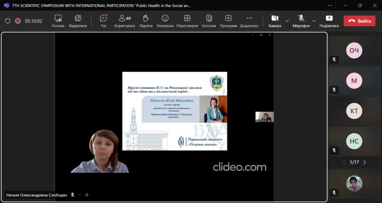Toggle the Камера (Camera) on
Image resolution: width=382 pixels, height=203 pixels.
pyautogui.click(x=275, y=21)
